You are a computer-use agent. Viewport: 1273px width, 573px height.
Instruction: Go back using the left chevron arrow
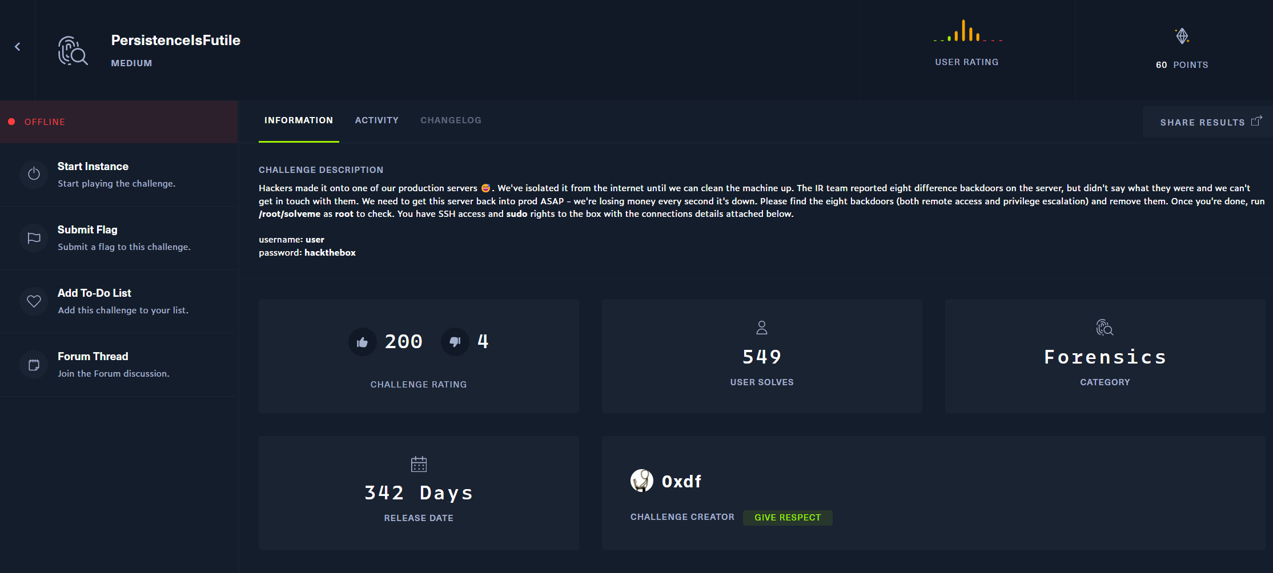point(17,47)
